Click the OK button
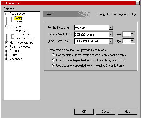This screenshot has width=141, height=118. (x=84, y=112)
